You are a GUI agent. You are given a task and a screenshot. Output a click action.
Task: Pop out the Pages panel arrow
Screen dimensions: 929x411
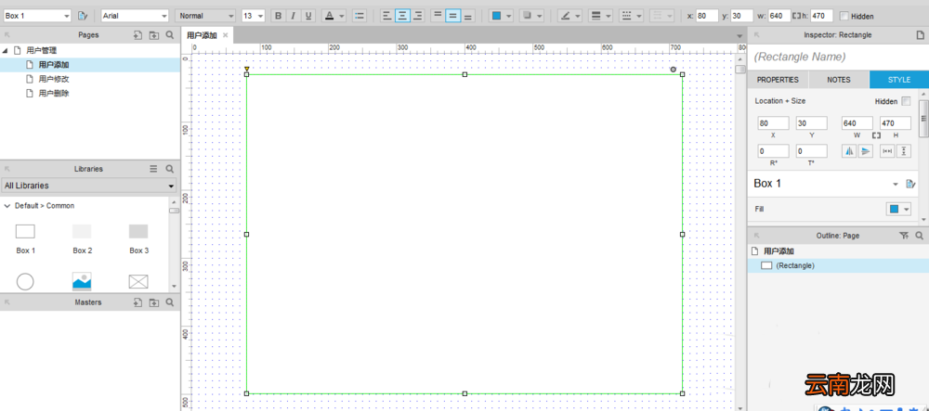pos(7,35)
